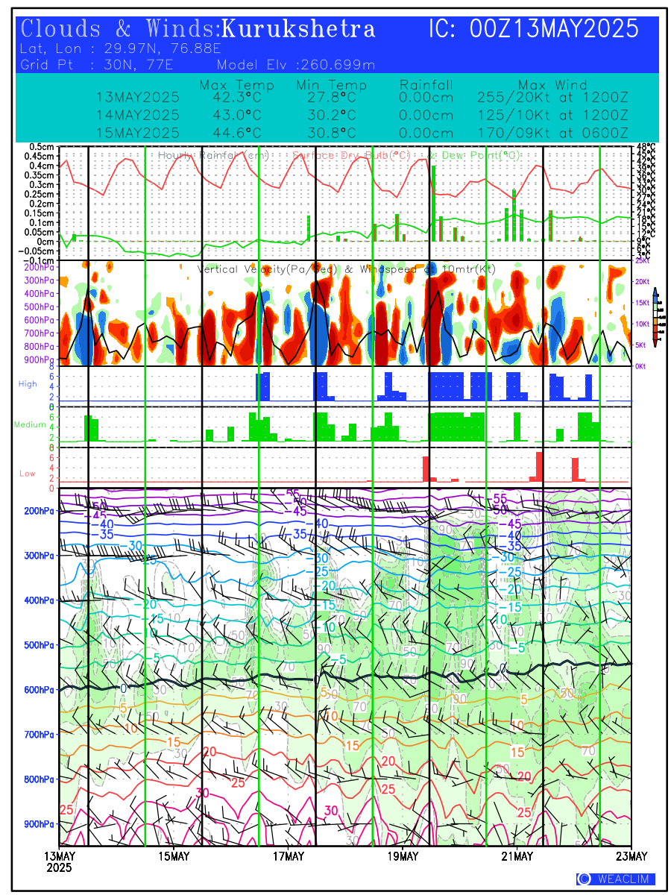Select the "255/20Kt at 1200Z" wind value
671x895 pixels.
click(x=552, y=97)
